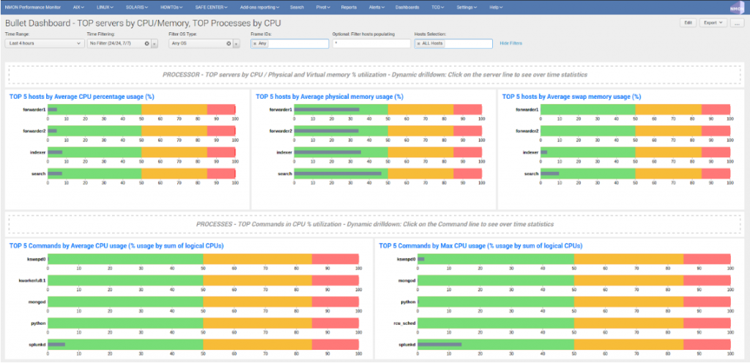Expand the Filter OS Type dropdown arrow
Screen dimensions: 750x363
(236, 44)
